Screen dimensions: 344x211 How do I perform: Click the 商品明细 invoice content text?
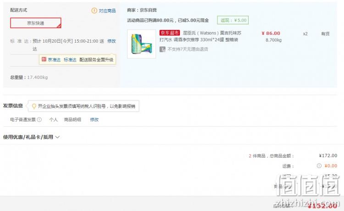[x=72, y=120]
